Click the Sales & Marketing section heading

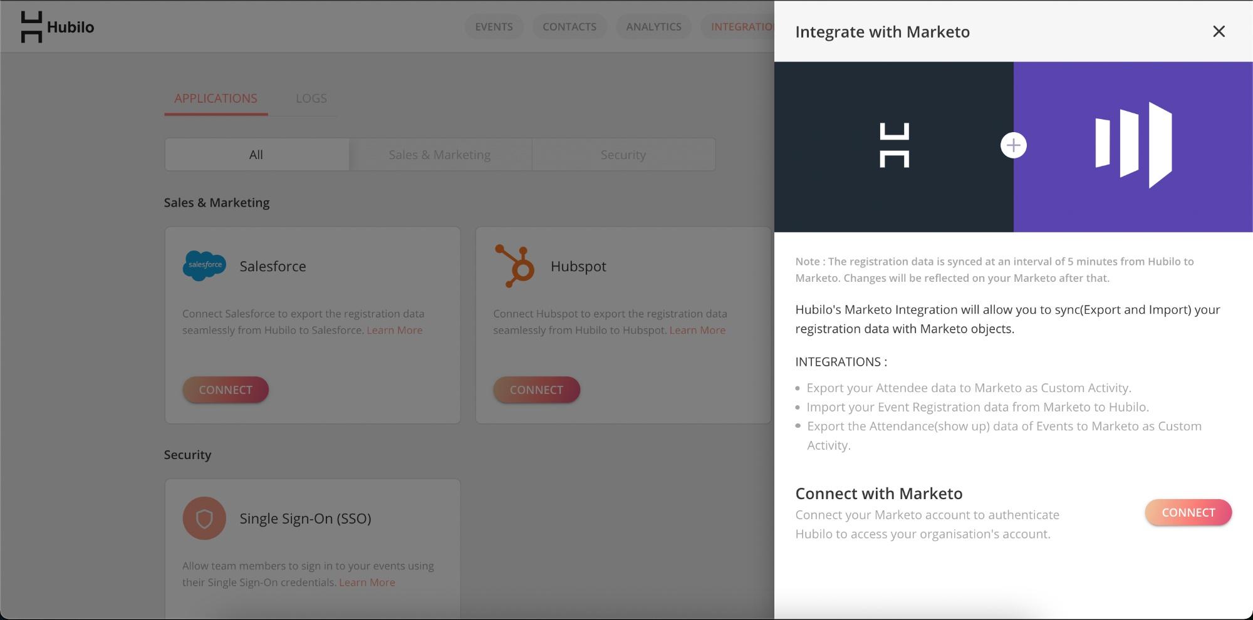(217, 202)
